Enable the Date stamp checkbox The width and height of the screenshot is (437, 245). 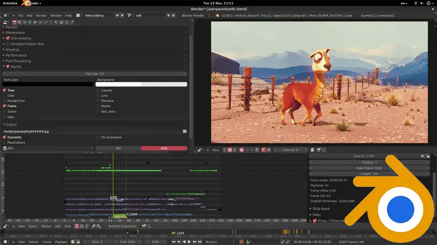[x=5, y=95]
